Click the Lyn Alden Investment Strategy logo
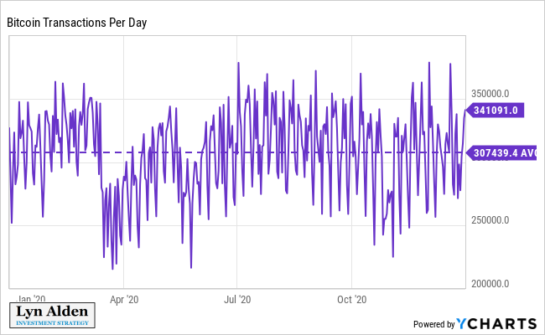Viewport: 545px width, 335px height. [52, 315]
